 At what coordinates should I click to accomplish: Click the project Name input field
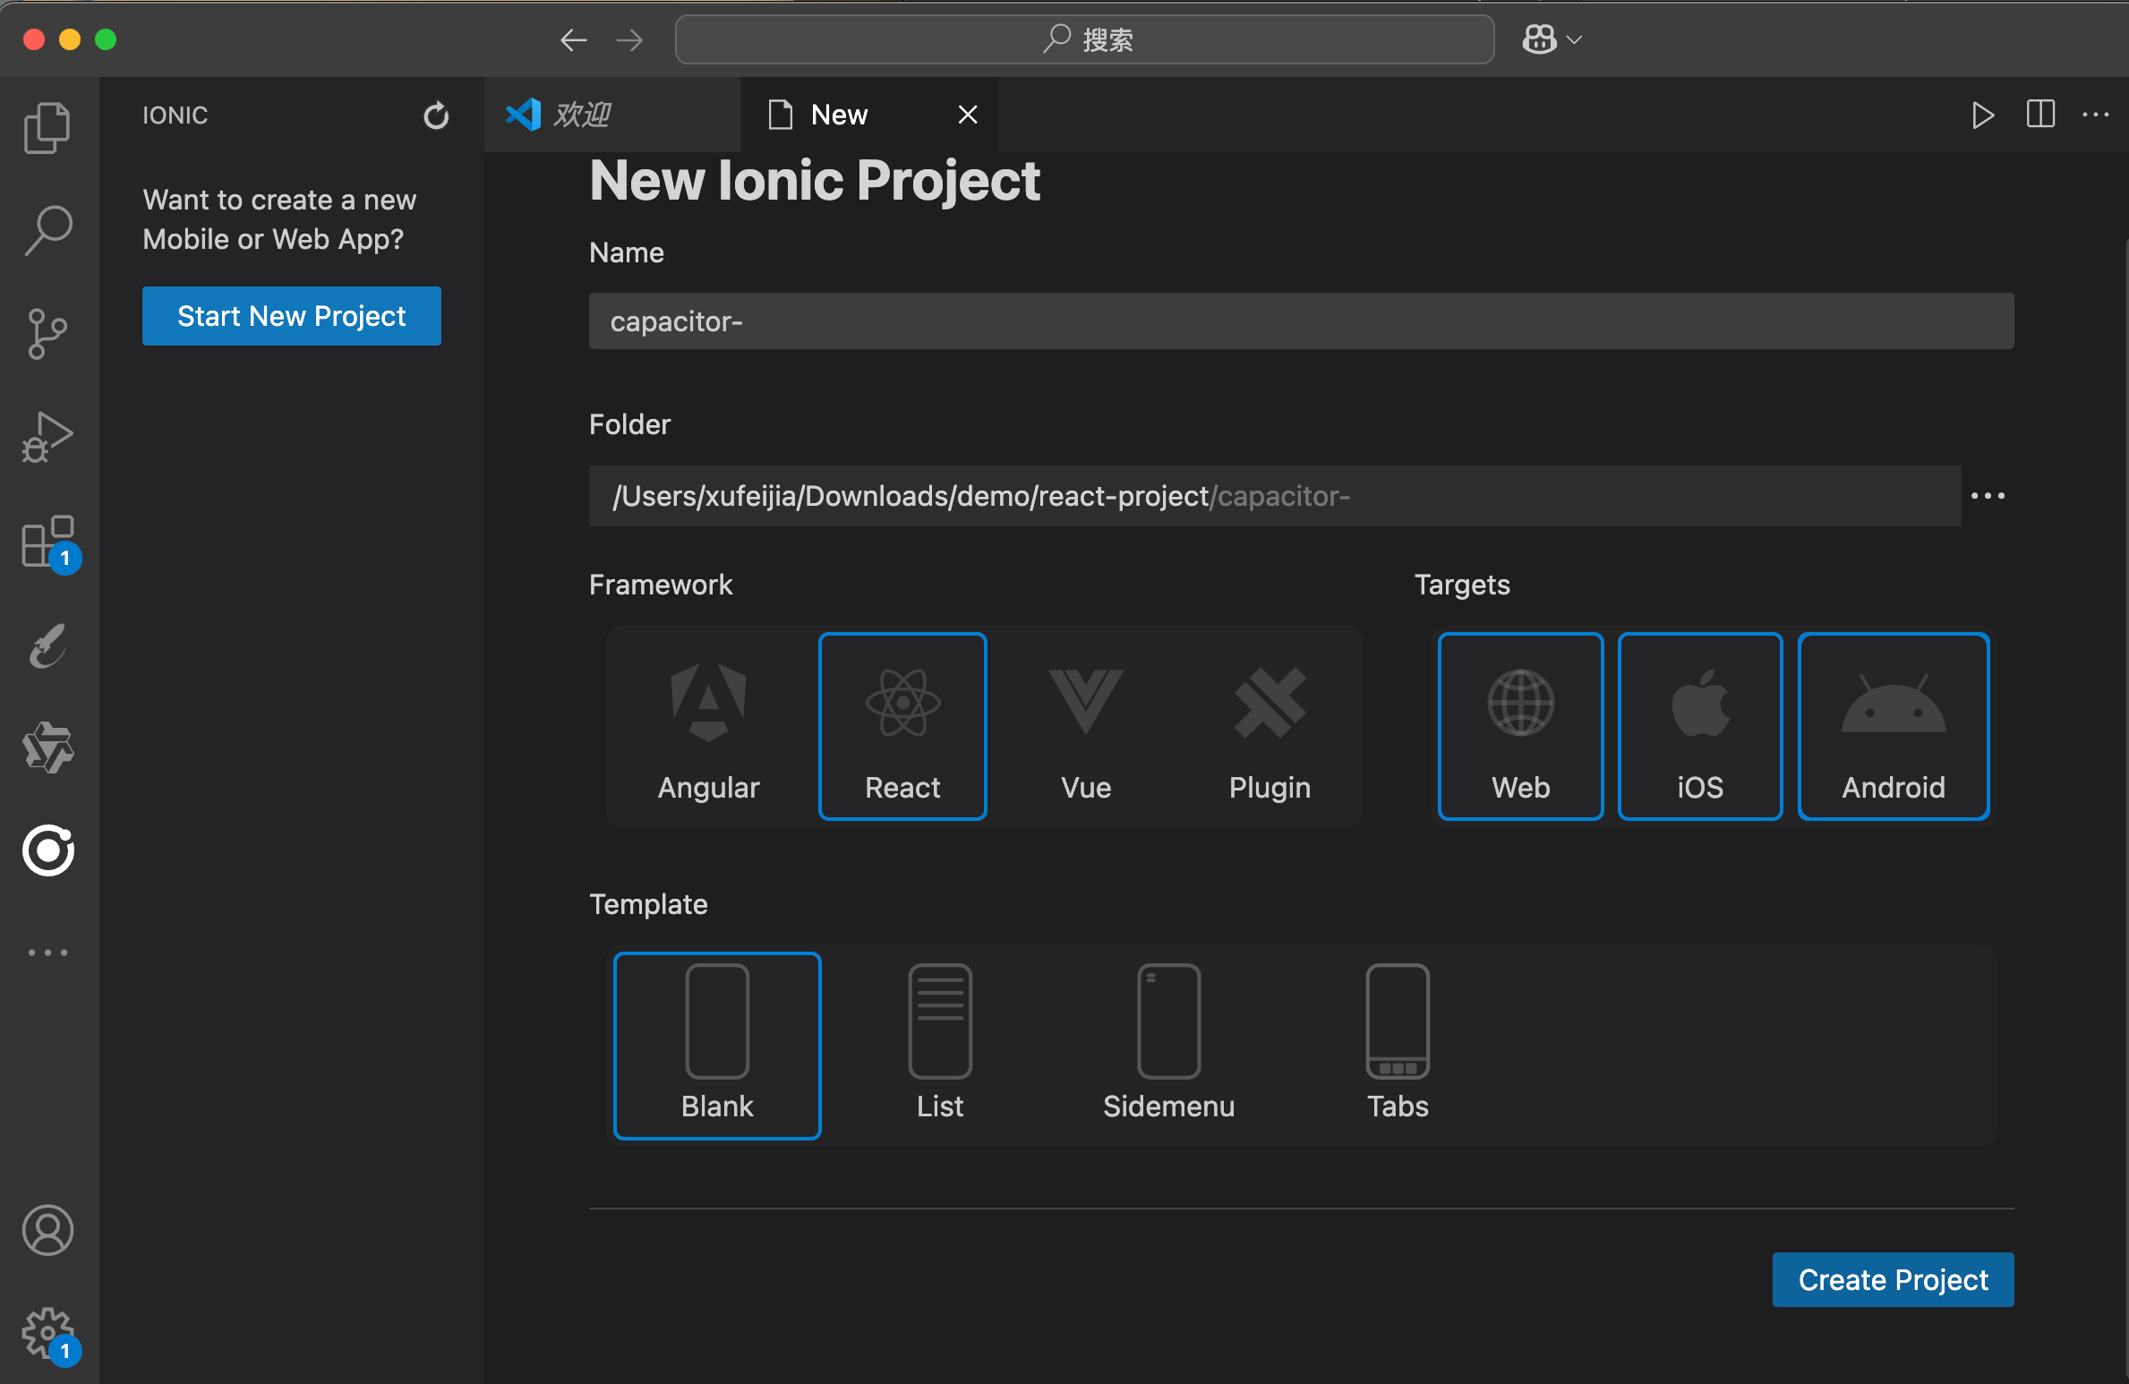coord(1301,321)
